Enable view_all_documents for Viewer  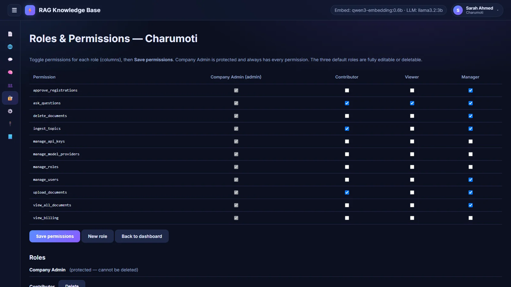(412, 205)
